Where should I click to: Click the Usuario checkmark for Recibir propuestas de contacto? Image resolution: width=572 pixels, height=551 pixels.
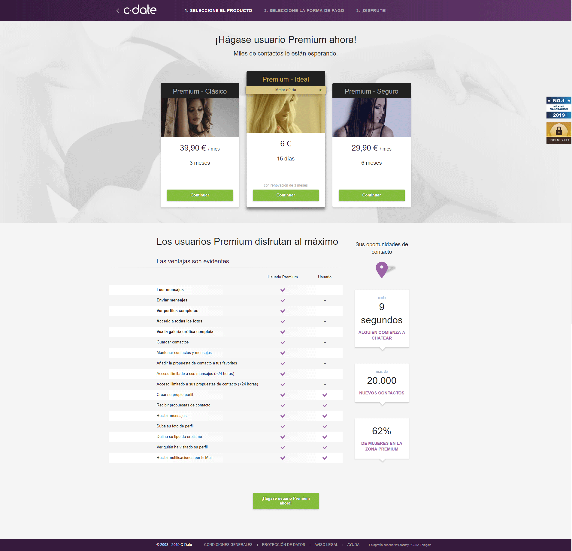coord(325,406)
